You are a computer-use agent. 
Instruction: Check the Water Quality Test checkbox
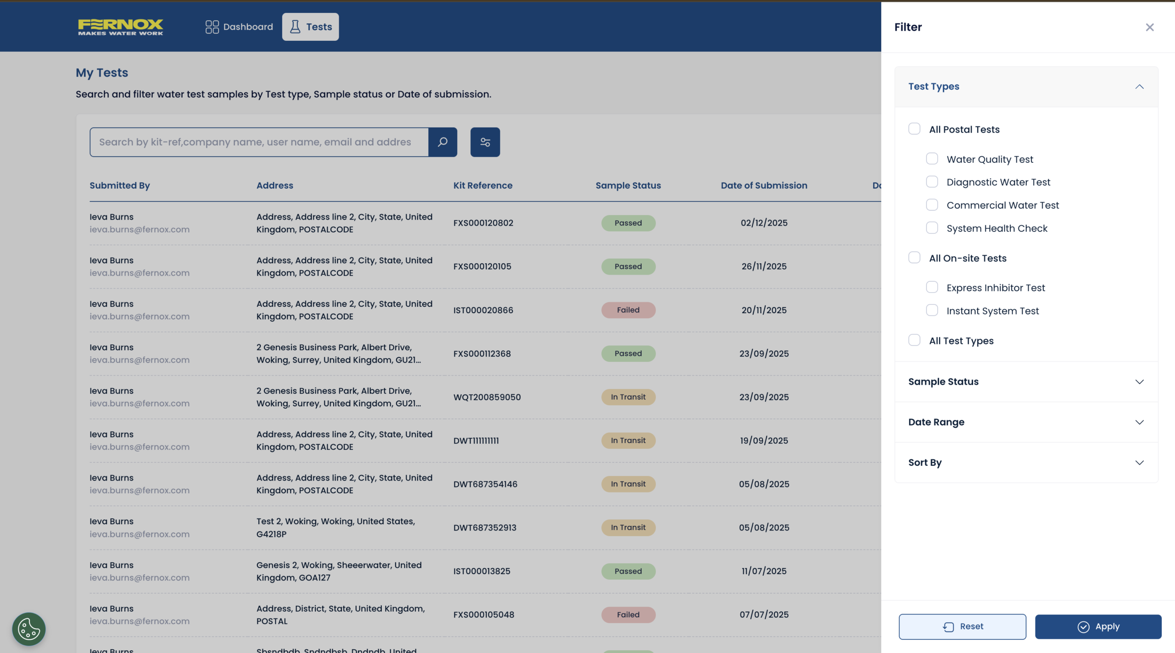932,159
